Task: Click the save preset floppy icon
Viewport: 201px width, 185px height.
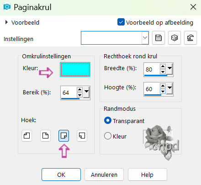Action: click(159, 38)
